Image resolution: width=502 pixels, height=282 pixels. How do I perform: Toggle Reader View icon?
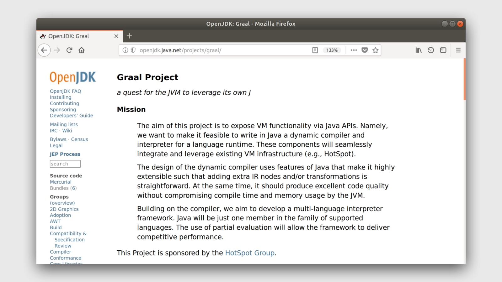coord(315,50)
